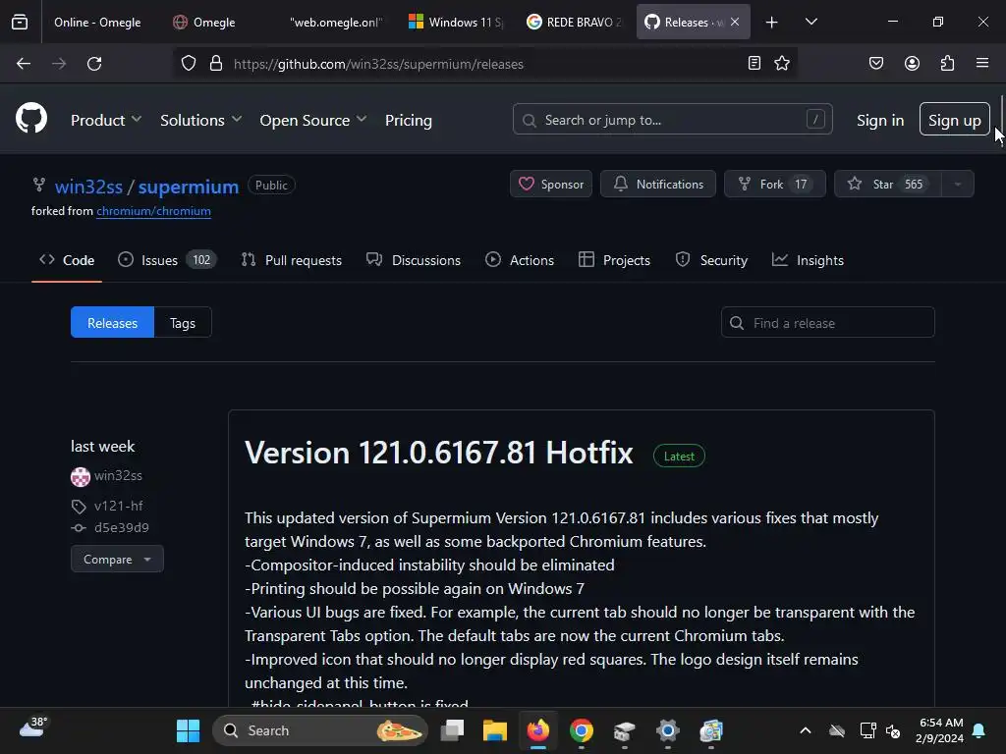Screen dimensions: 1006x754
Task: Fork the repository with Fork button
Action: (x=775, y=184)
